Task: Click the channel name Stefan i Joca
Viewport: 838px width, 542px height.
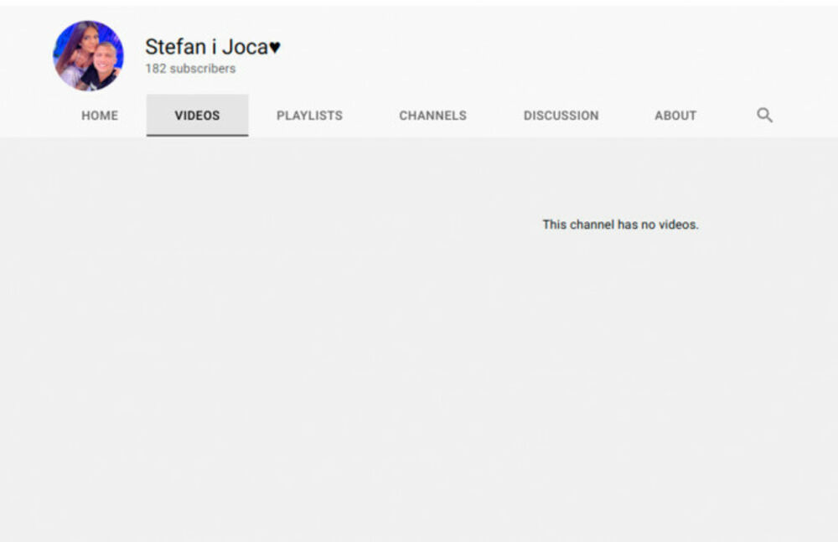Action: (x=205, y=47)
